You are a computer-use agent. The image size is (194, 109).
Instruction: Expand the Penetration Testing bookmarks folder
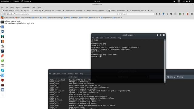pos(55,18)
